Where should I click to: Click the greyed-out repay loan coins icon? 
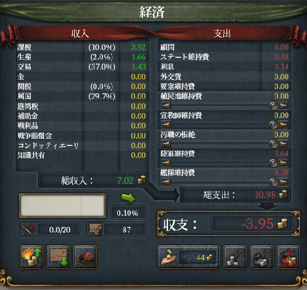click(x=235, y=257)
